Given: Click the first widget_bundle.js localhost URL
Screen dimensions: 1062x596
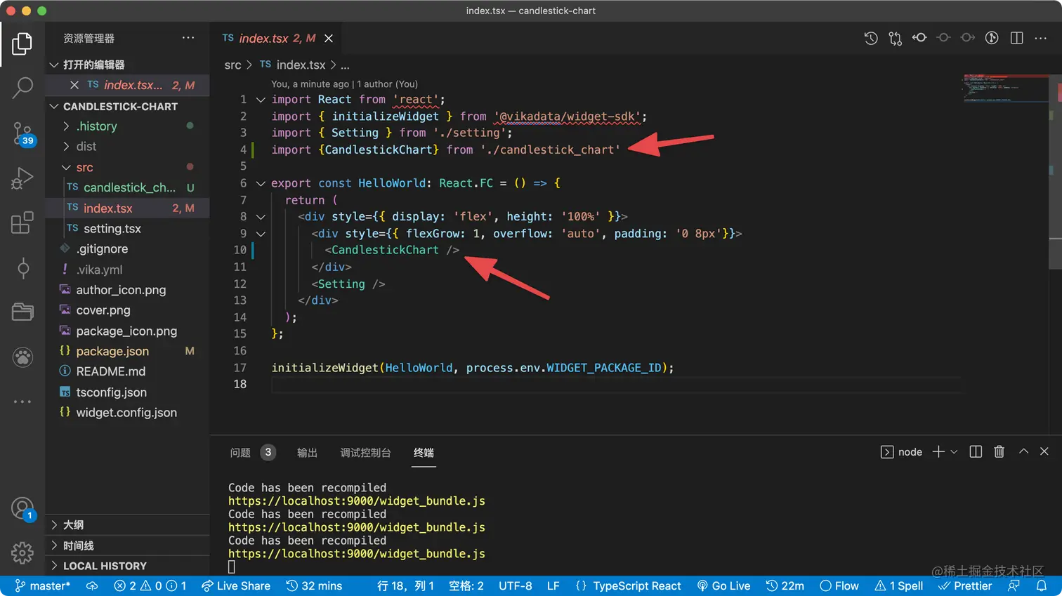Looking at the screenshot, I should [357, 501].
